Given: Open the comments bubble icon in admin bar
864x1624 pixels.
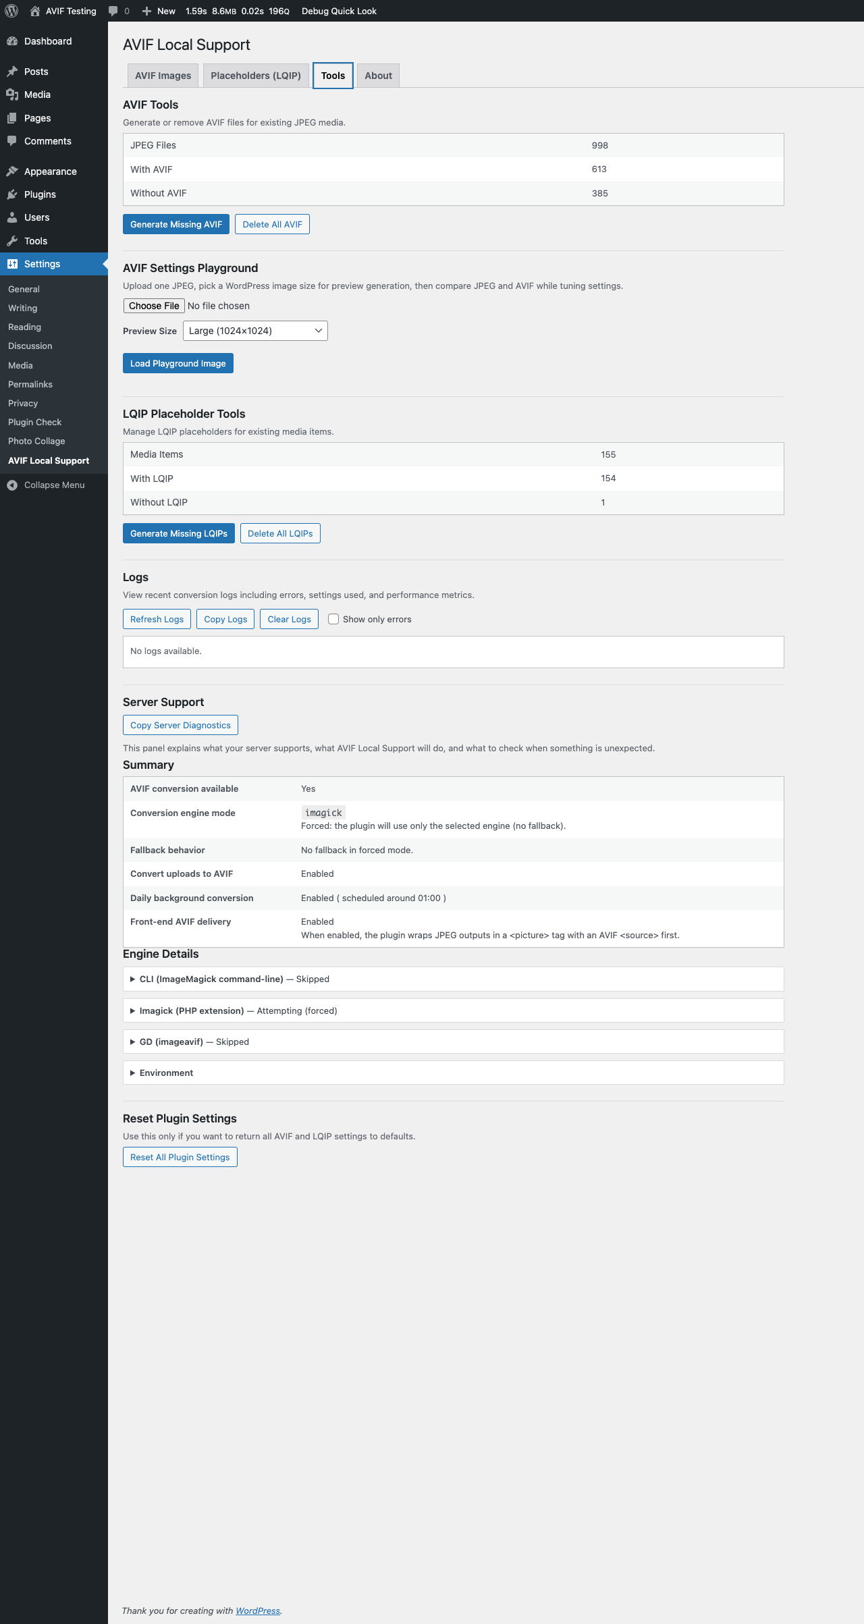Looking at the screenshot, I should [x=113, y=11].
